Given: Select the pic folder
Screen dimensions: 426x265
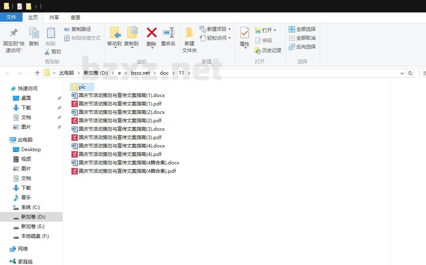Looking at the screenshot, I should coord(82,87).
